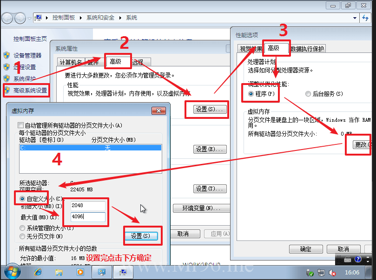376x280 pixels.
Task: Click the taskbar clock showing 16:06
Action: click(352, 272)
